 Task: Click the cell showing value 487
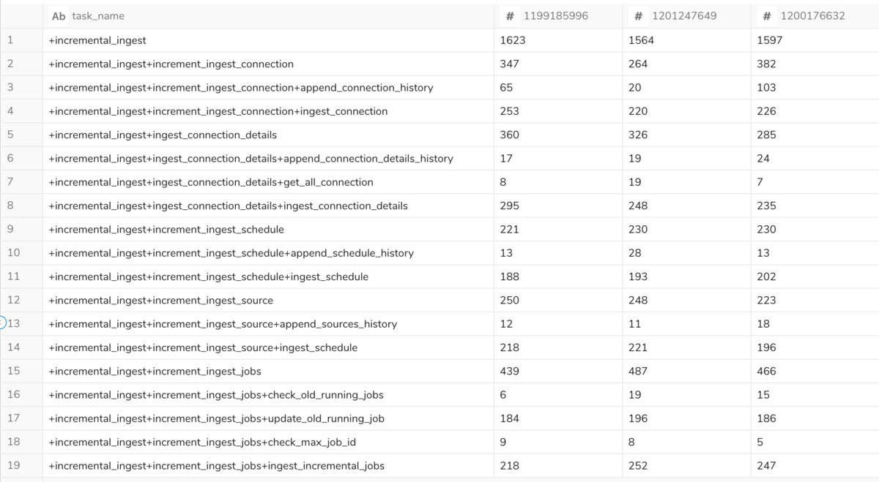pos(686,371)
